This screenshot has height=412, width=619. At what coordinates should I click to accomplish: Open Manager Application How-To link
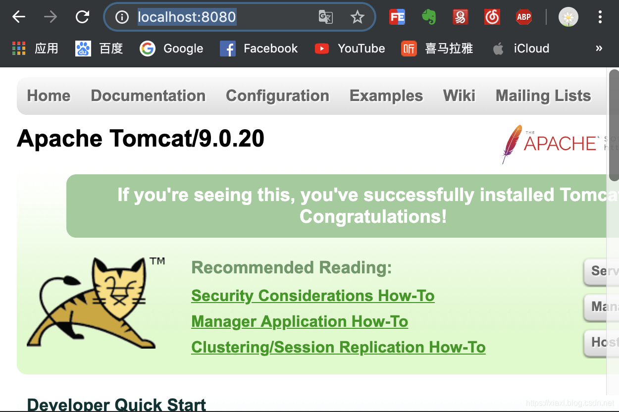click(300, 321)
